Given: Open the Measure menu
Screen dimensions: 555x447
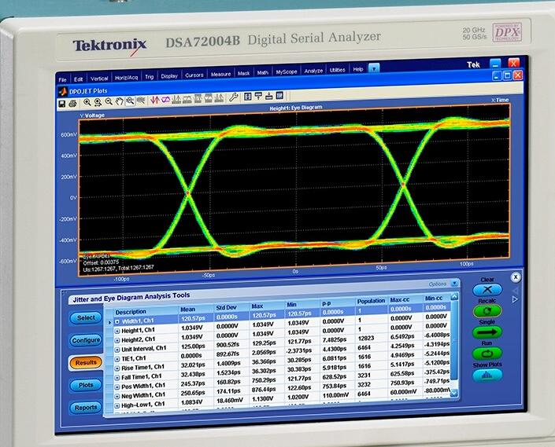Looking at the screenshot, I should (220, 74).
